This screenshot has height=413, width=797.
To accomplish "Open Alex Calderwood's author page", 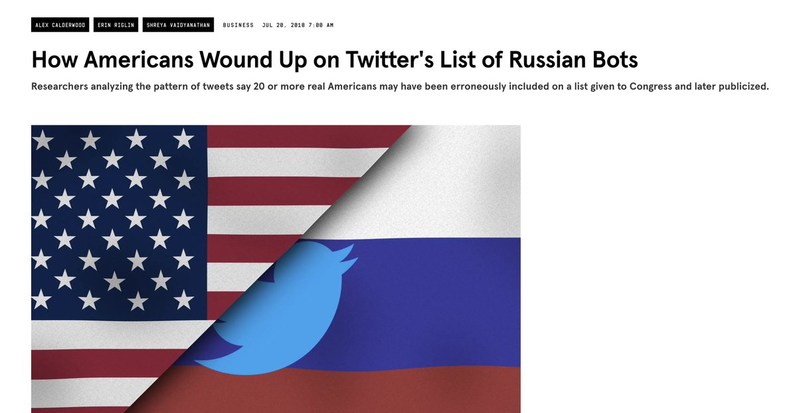I will click(x=60, y=25).
